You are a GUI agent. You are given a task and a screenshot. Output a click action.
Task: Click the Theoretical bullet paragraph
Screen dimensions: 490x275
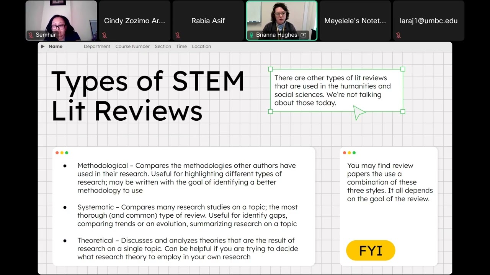(x=188, y=249)
